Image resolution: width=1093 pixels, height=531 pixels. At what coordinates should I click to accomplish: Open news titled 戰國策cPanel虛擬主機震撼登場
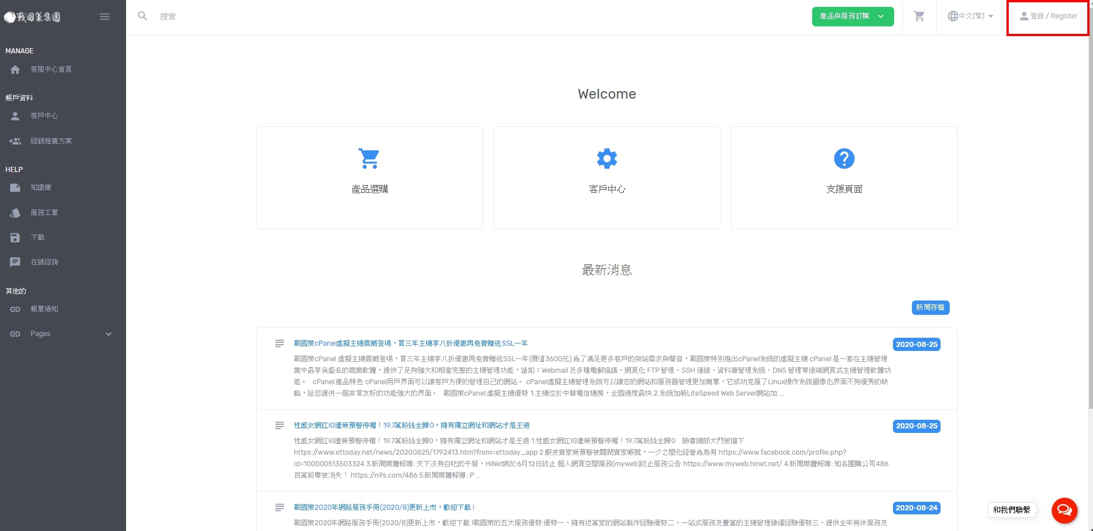(410, 343)
